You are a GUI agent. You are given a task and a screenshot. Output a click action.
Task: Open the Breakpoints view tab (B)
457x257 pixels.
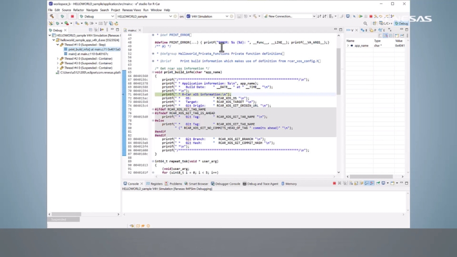point(364,30)
